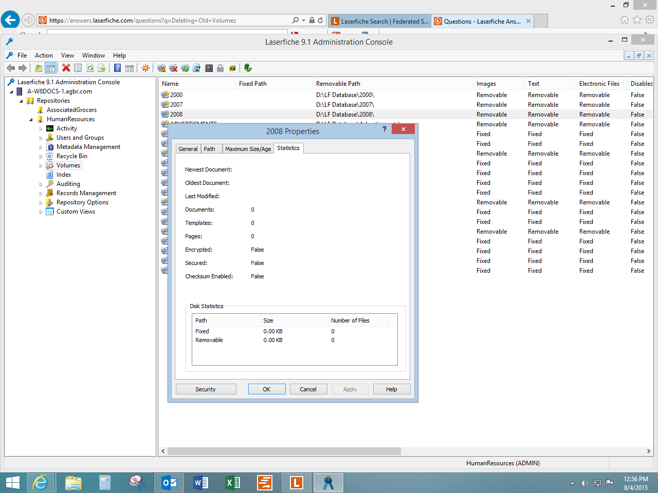Open the Maximum Size/Age tab
Screen dimensions: 658x493
pos(248,149)
